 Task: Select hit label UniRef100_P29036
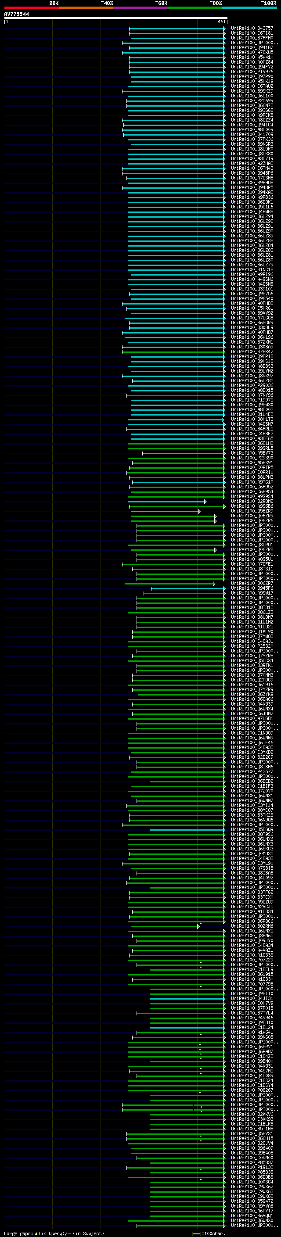click(x=252, y=386)
